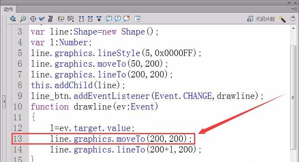Click 'ev:Event' parameter on line 10

136,106
